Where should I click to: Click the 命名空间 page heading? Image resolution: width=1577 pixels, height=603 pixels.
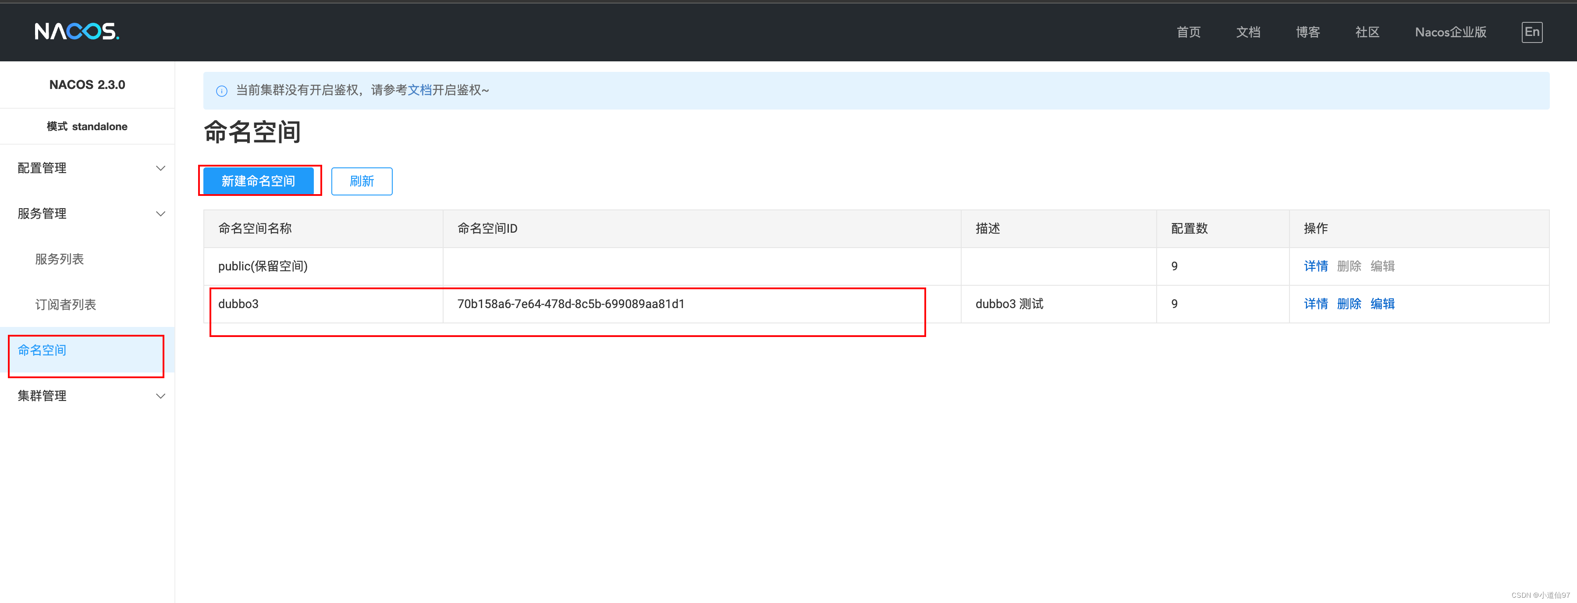(252, 131)
